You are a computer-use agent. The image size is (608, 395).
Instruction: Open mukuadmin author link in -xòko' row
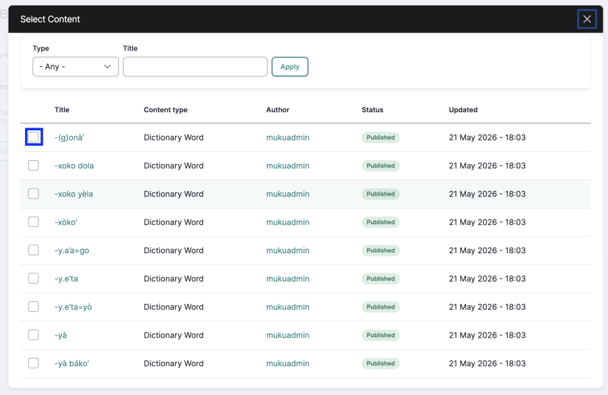click(x=288, y=222)
